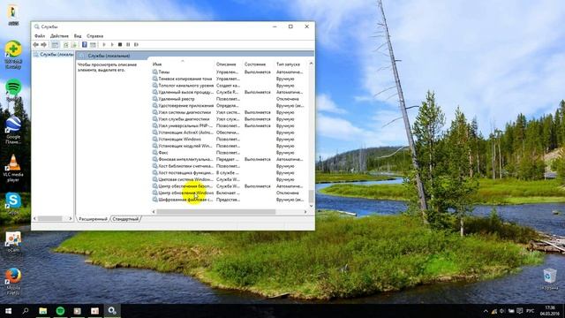Open the Файл menu
Viewport: 565px width, 318px height.
(x=40, y=36)
